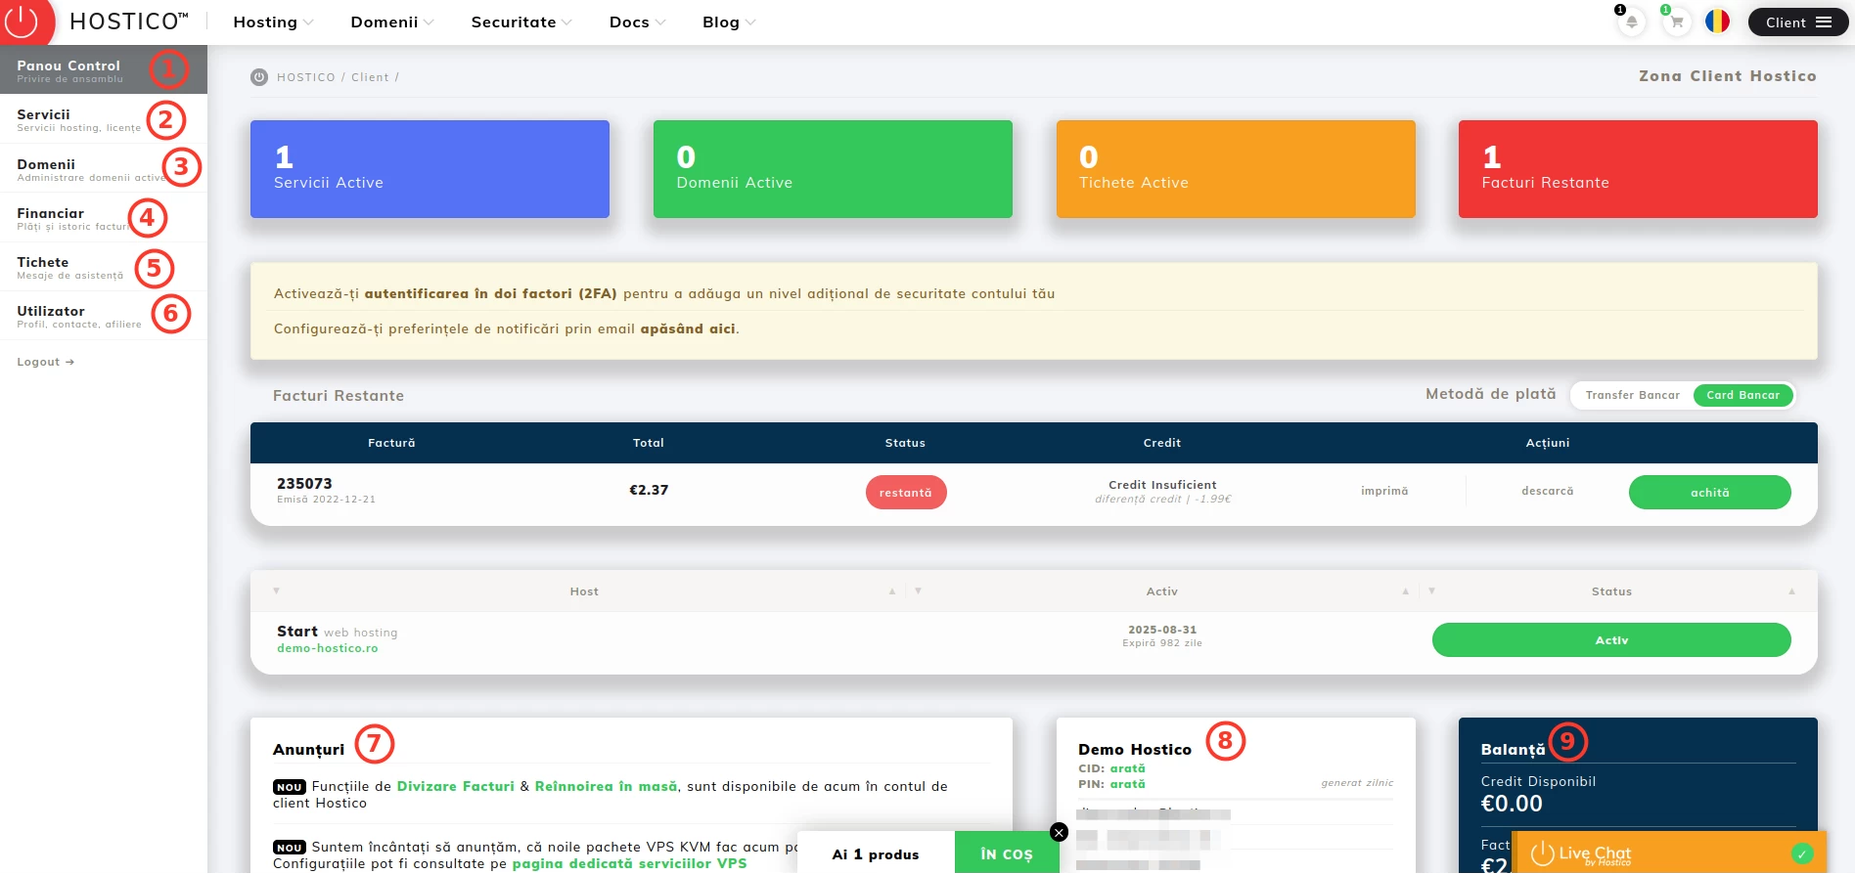
Task: Click the red Facturi Restante tile
Action: tap(1637, 169)
